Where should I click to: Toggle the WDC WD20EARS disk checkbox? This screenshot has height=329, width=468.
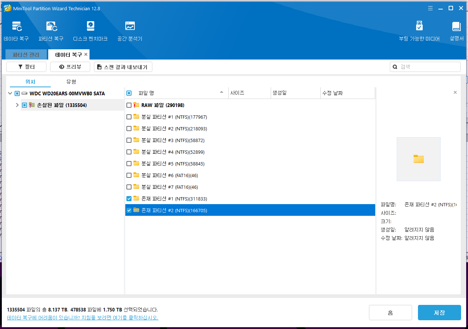tap(17, 93)
